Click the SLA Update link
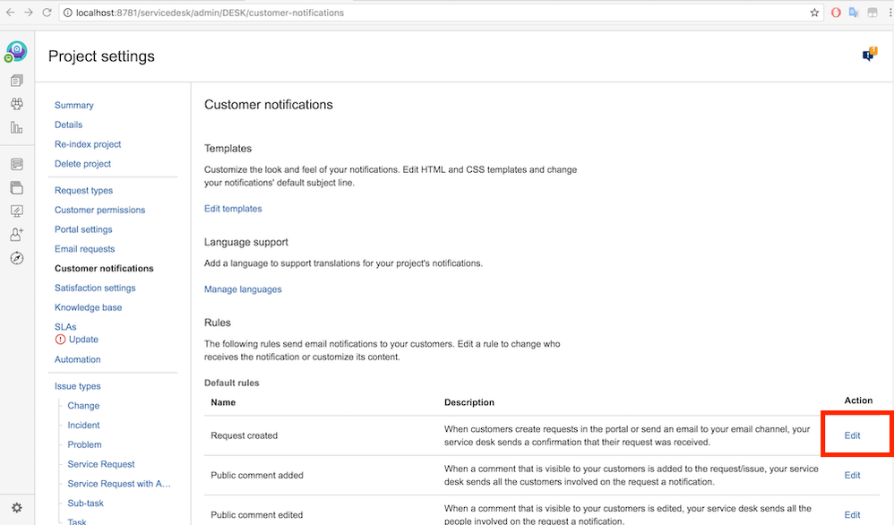894x525 pixels. click(83, 340)
